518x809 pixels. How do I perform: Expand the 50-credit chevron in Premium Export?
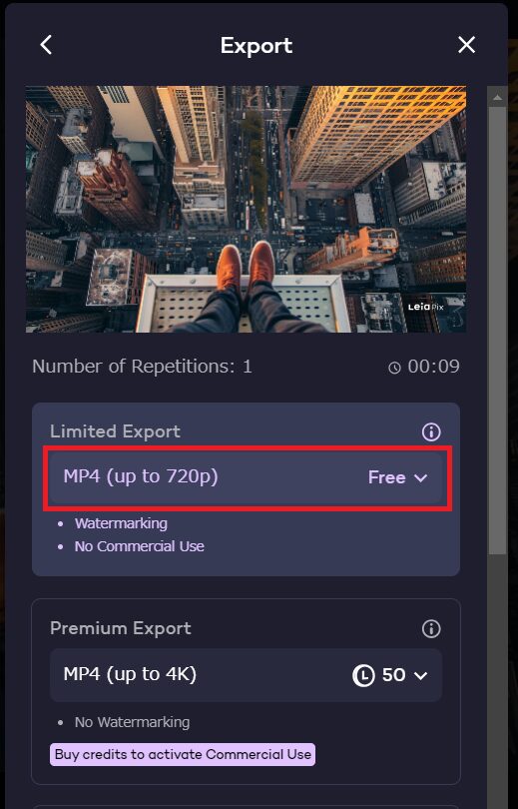click(x=420, y=675)
